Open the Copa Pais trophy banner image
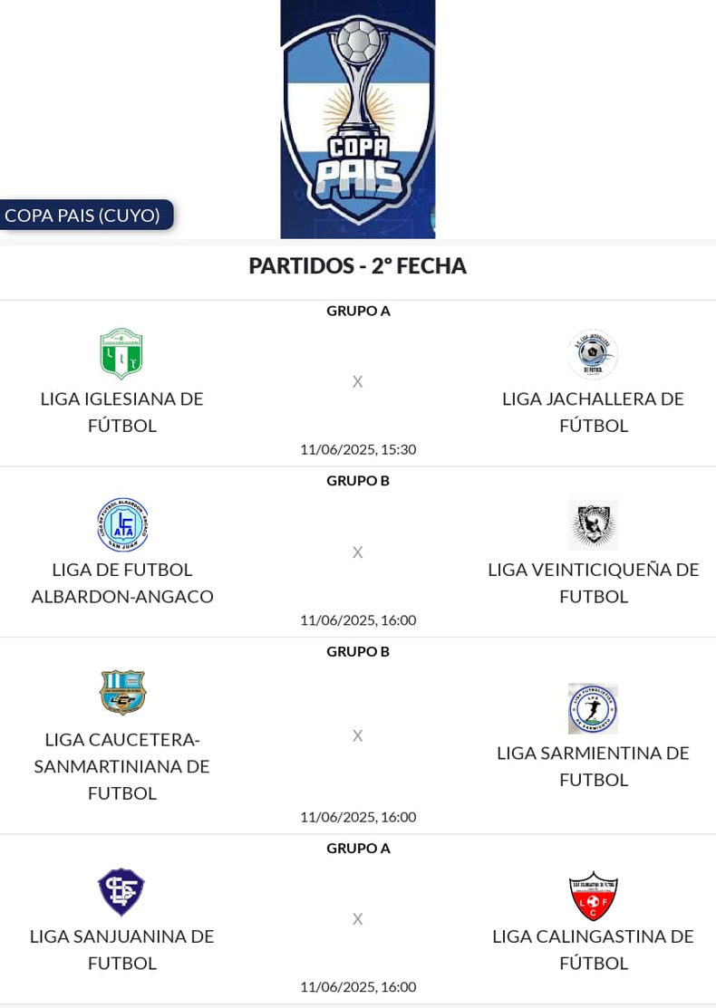 pos(358,119)
